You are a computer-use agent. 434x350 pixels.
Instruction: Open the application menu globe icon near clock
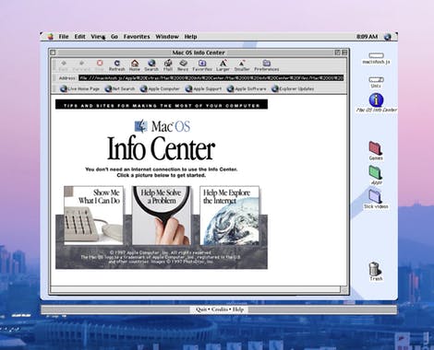[388, 37]
